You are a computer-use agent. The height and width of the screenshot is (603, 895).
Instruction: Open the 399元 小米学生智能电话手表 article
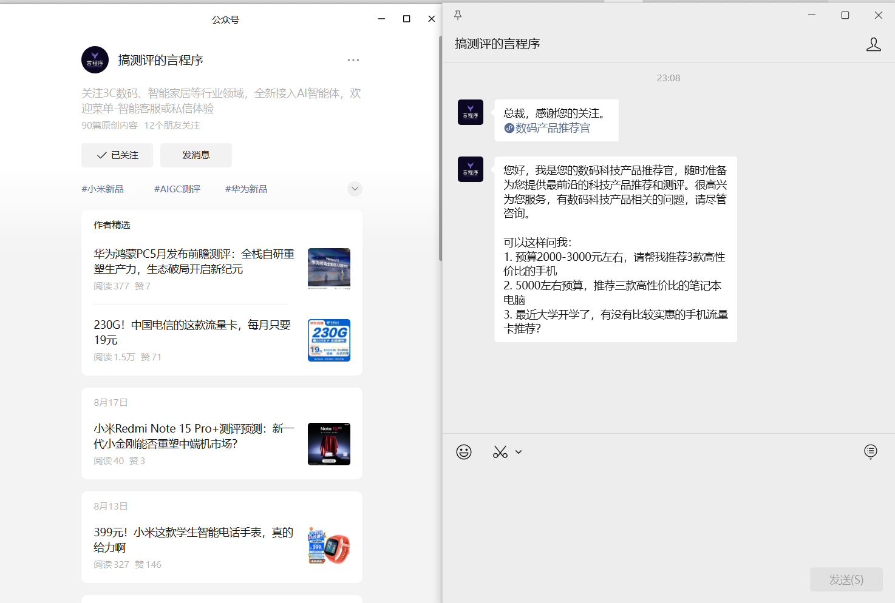[194, 540]
